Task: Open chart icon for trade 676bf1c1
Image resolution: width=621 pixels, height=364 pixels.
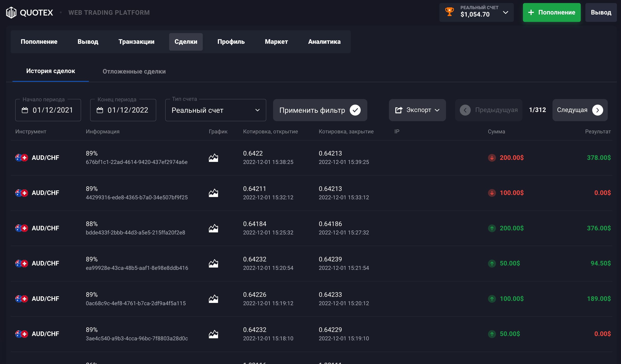Action: point(213,158)
